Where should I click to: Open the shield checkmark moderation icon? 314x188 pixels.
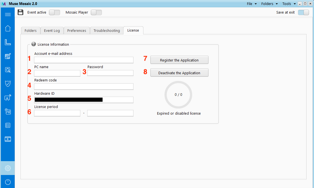8,84
